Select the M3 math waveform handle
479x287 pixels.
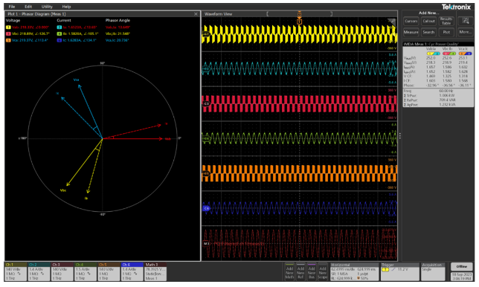pos(207,244)
